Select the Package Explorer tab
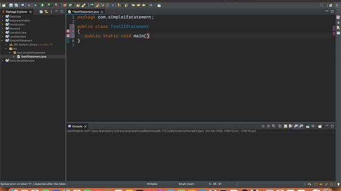Screen dimensions: 341x191 pyautogui.click(x=17, y=12)
